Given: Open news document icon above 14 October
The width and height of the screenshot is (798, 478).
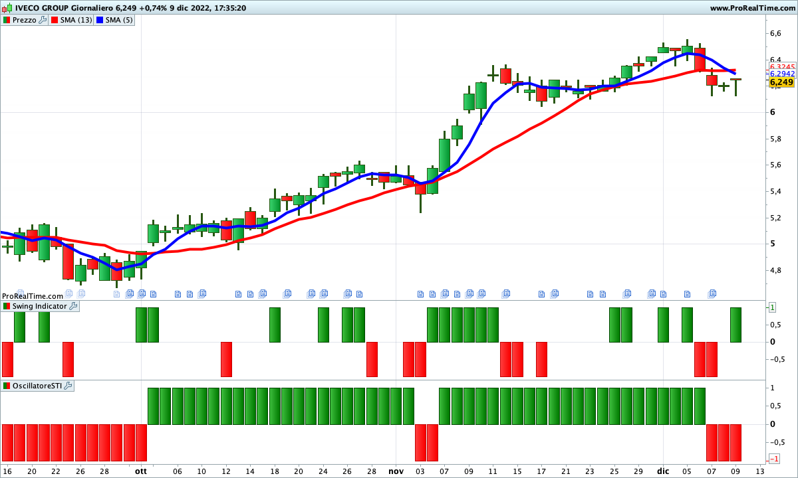Looking at the screenshot, I should [x=251, y=293].
